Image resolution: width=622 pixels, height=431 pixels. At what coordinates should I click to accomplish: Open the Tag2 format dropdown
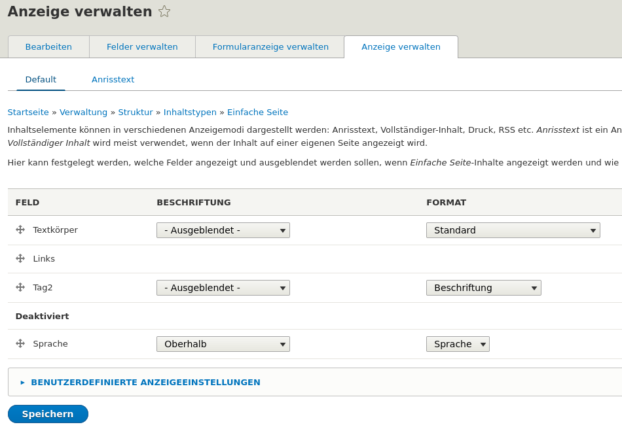click(483, 288)
